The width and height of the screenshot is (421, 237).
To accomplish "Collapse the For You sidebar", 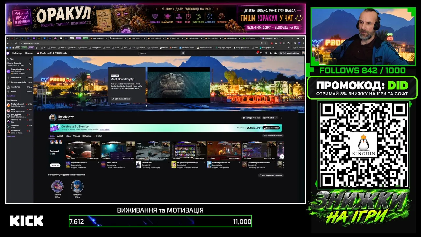I will coord(31,59).
